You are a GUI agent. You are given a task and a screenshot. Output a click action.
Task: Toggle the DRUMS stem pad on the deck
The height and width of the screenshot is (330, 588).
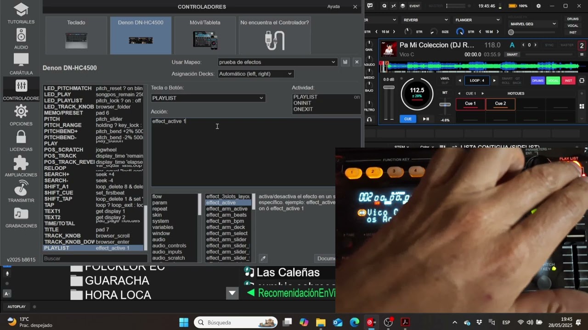coord(537,81)
